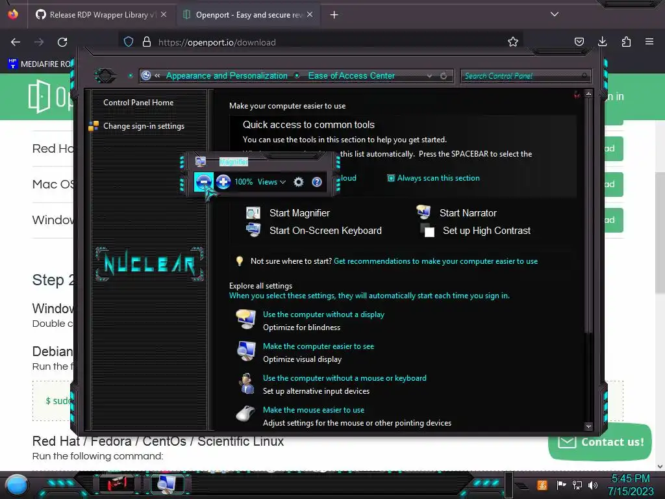
Task: Click the Magnifier taskbar button
Action: pos(167,483)
